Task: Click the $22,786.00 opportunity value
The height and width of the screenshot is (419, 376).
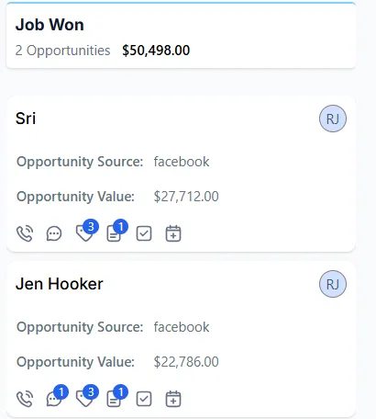Action: 186,362
